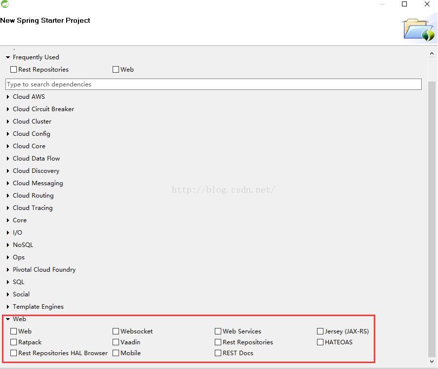The image size is (438, 369).
Task: Click the vertical scrollbar thumb
Action: pyautogui.click(x=432, y=219)
